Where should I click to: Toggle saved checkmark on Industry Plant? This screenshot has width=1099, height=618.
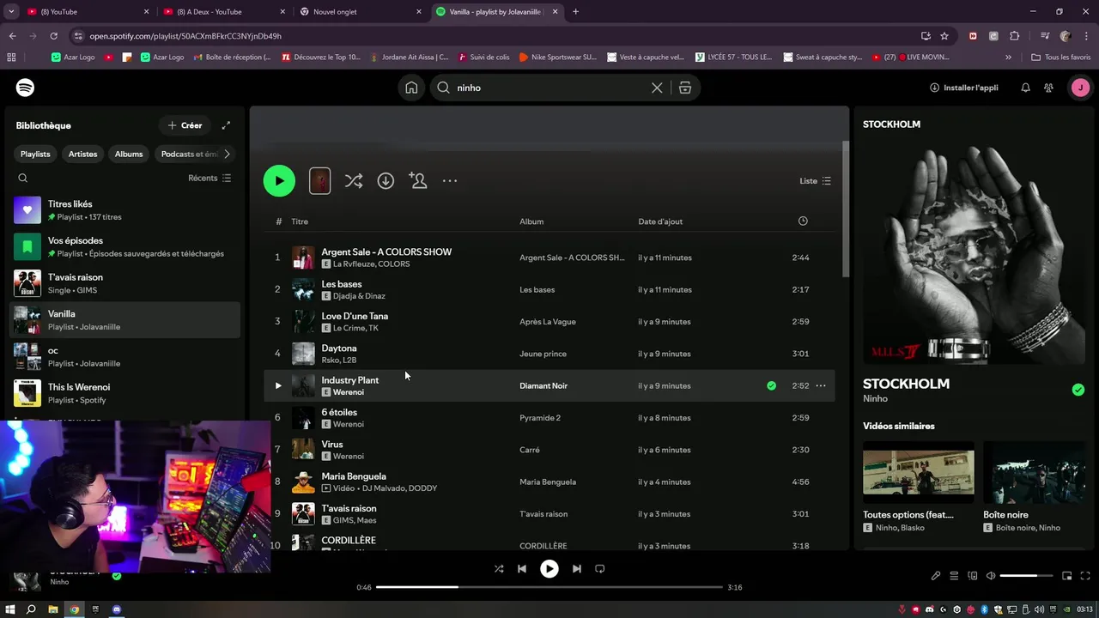tap(771, 386)
